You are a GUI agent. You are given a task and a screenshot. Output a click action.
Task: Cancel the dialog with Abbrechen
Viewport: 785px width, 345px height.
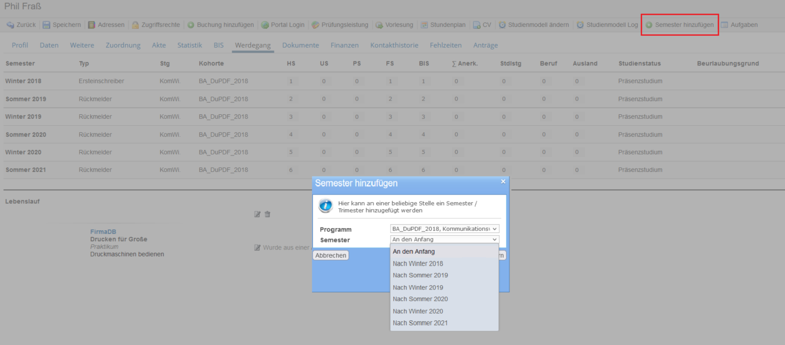[x=331, y=255]
